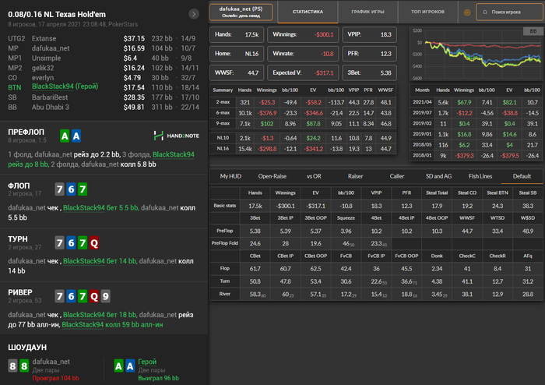The height and width of the screenshot is (385, 545).
Task: Click the everlyn player row
Action: [104, 78]
